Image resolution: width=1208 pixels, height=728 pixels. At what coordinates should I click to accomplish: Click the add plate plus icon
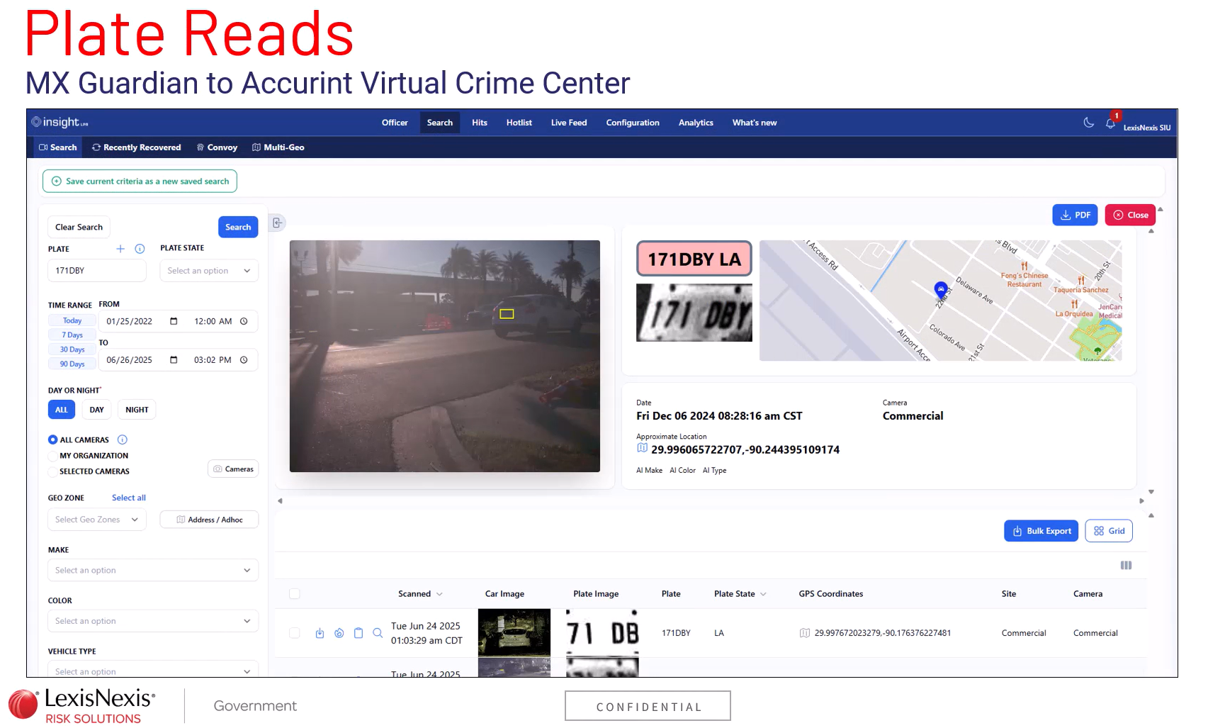point(120,249)
